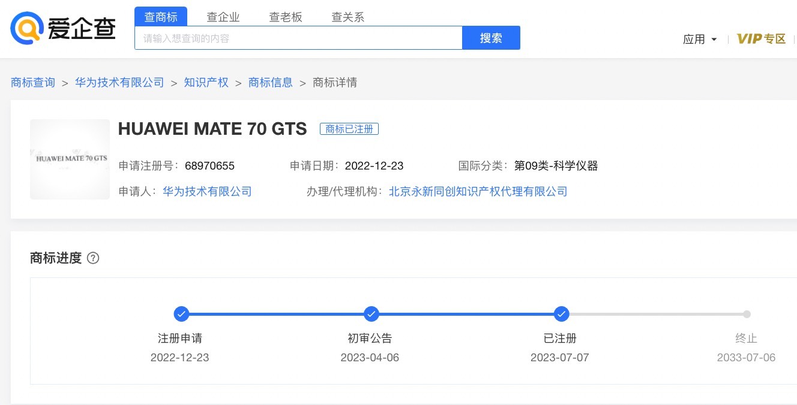The height and width of the screenshot is (405, 797).
Task: Open the 查关系 tab
Action: click(348, 17)
